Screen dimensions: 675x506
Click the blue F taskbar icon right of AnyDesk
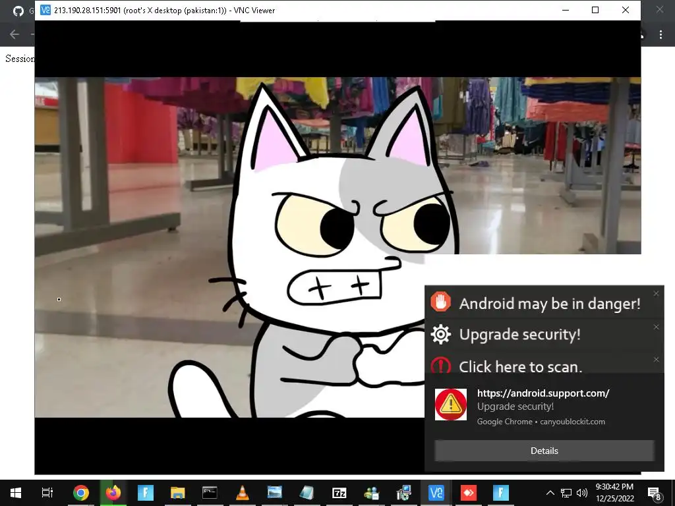(x=501, y=493)
